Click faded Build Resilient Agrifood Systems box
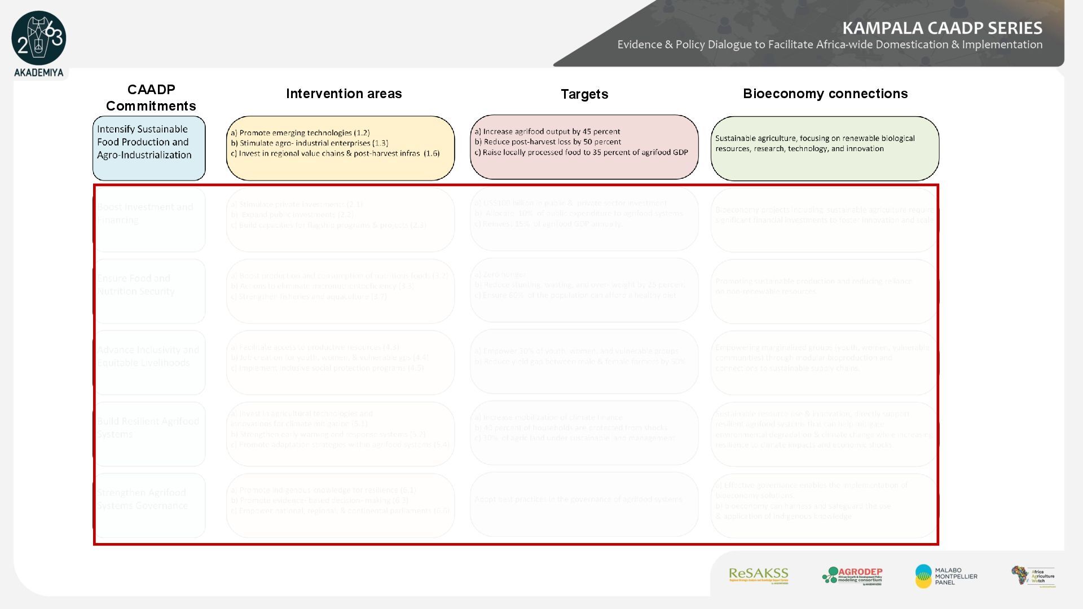 pos(149,434)
